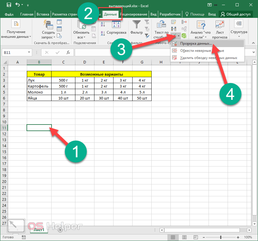The image size is (258, 241).
Task: Expand the Name Box dropdown
Action: coord(29,52)
